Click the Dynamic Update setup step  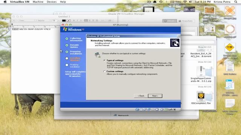coord(72,46)
